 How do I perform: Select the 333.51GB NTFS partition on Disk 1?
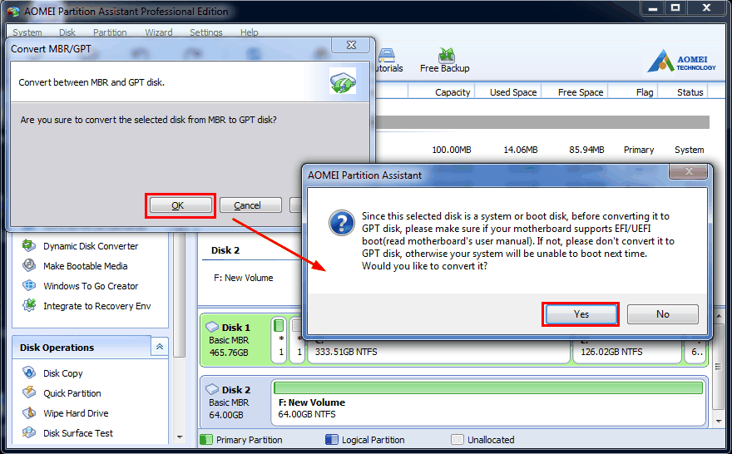(439, 352)
